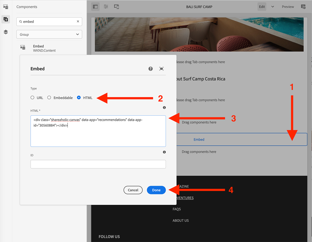Image resolution: width=312 pixels, height=242 pixels.
Task: Show info tooltip for ID field
Action: (164, 152)
